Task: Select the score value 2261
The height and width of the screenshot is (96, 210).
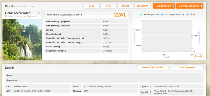Action: [120, 15]
